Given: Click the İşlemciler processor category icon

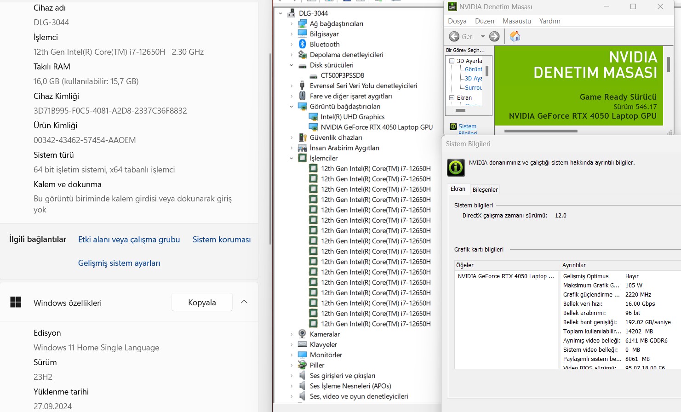Looking at the screenshot, I should tap(302, 158).
